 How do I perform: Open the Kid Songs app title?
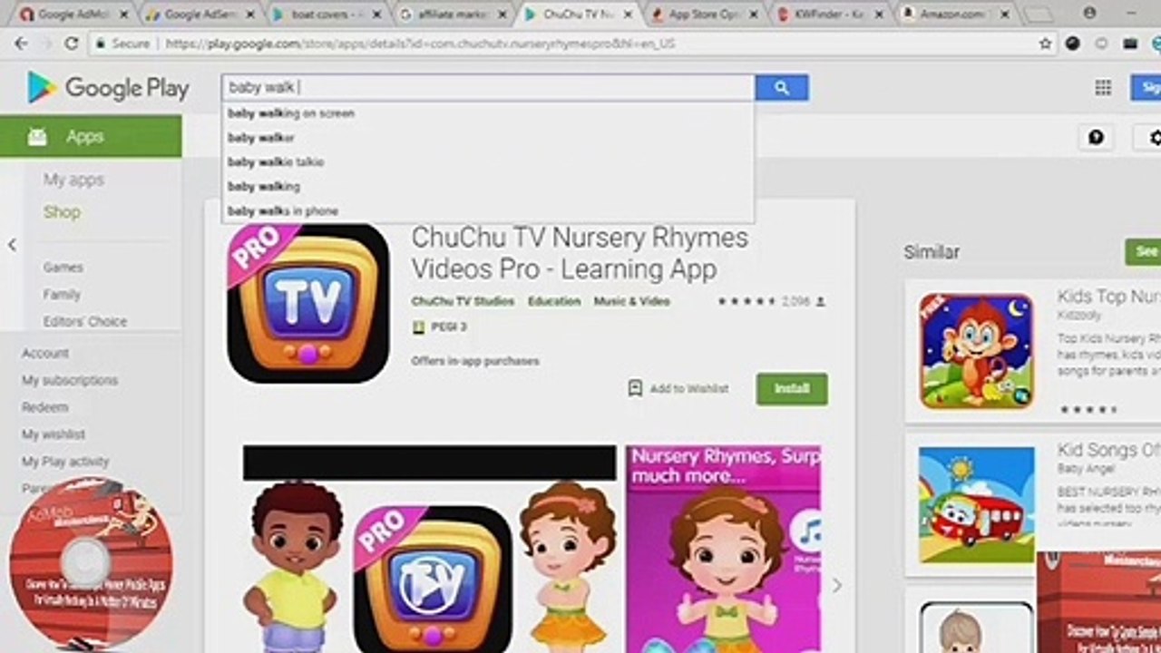click(1108, 450)
